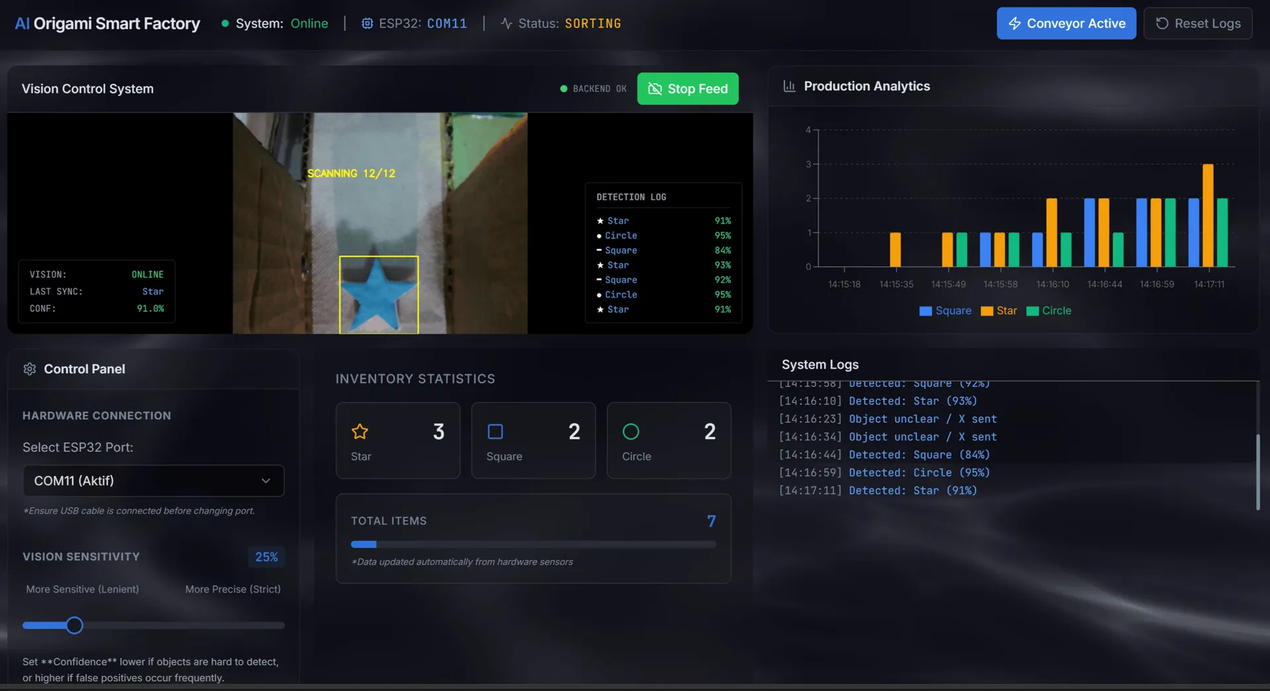Screen dimensions: 1270x691
Task: Click the Total Items progress bar
Action: pyautogui.click(x=533, y=545)
